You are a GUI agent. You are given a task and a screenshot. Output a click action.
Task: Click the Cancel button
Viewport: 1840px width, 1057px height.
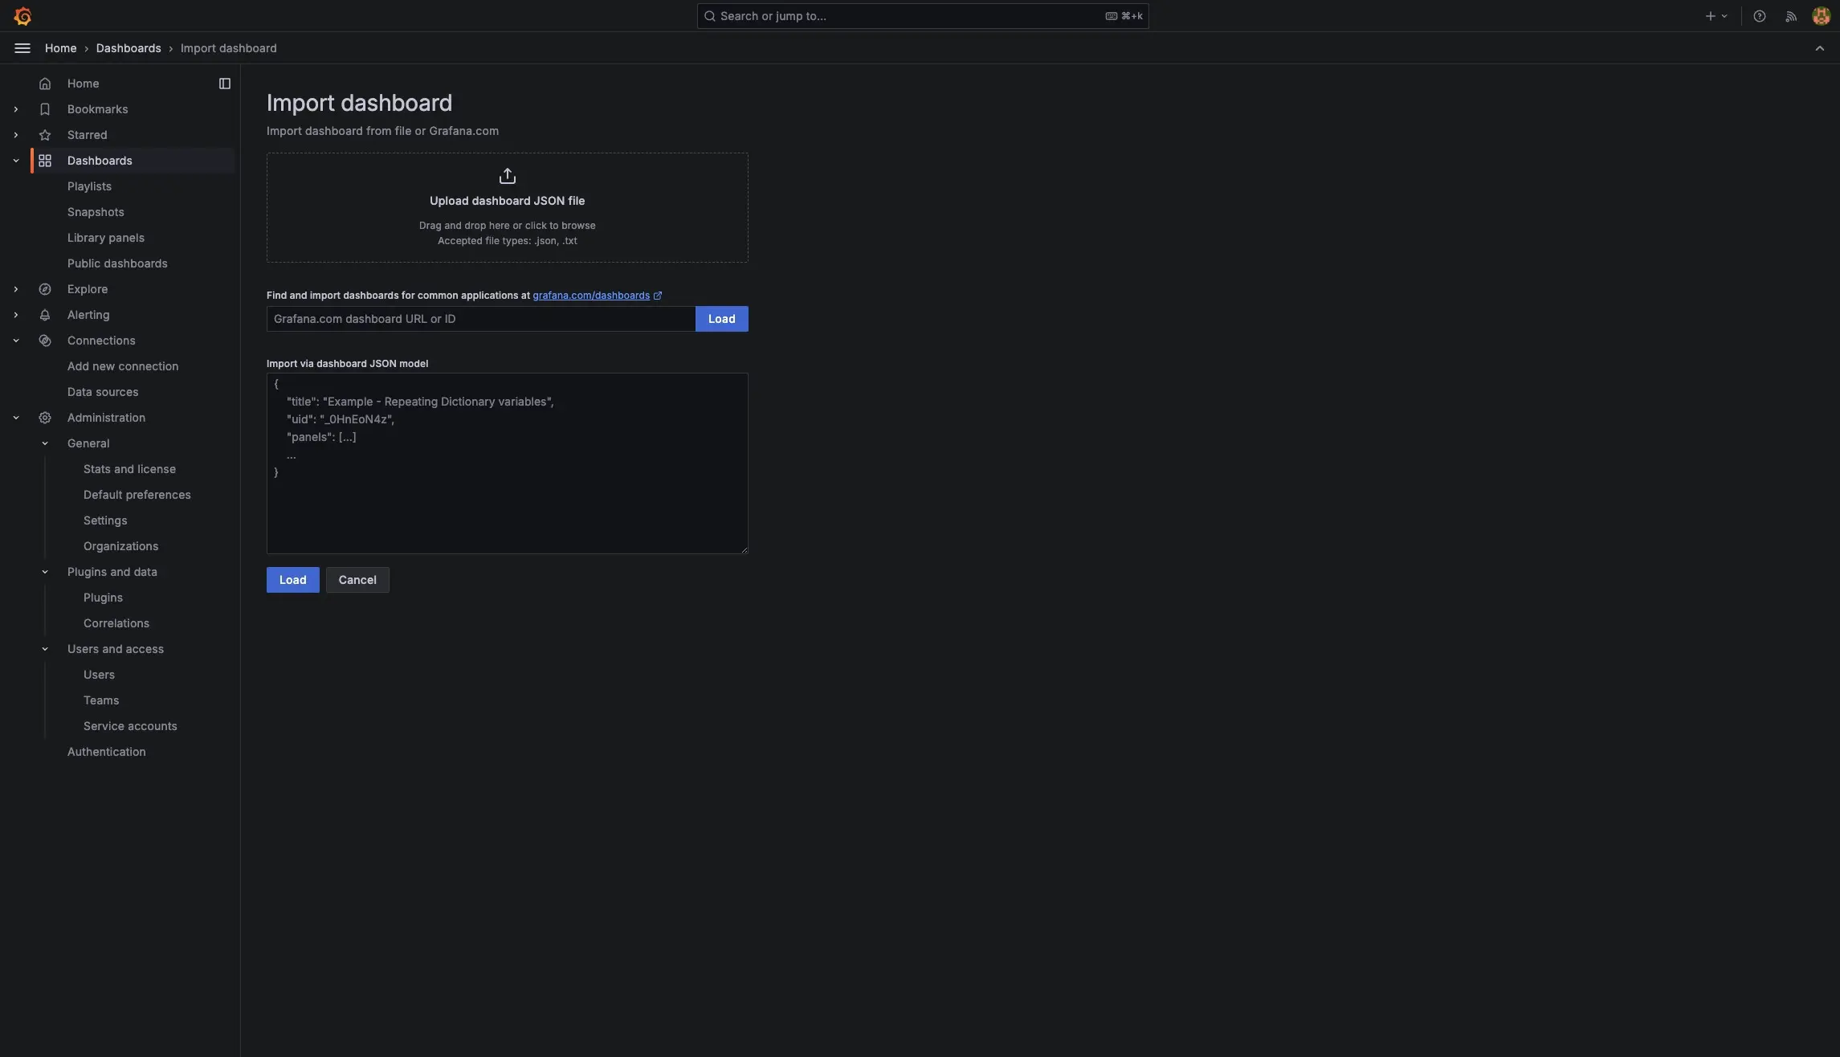pyautogui.click(x=357, y=580)
